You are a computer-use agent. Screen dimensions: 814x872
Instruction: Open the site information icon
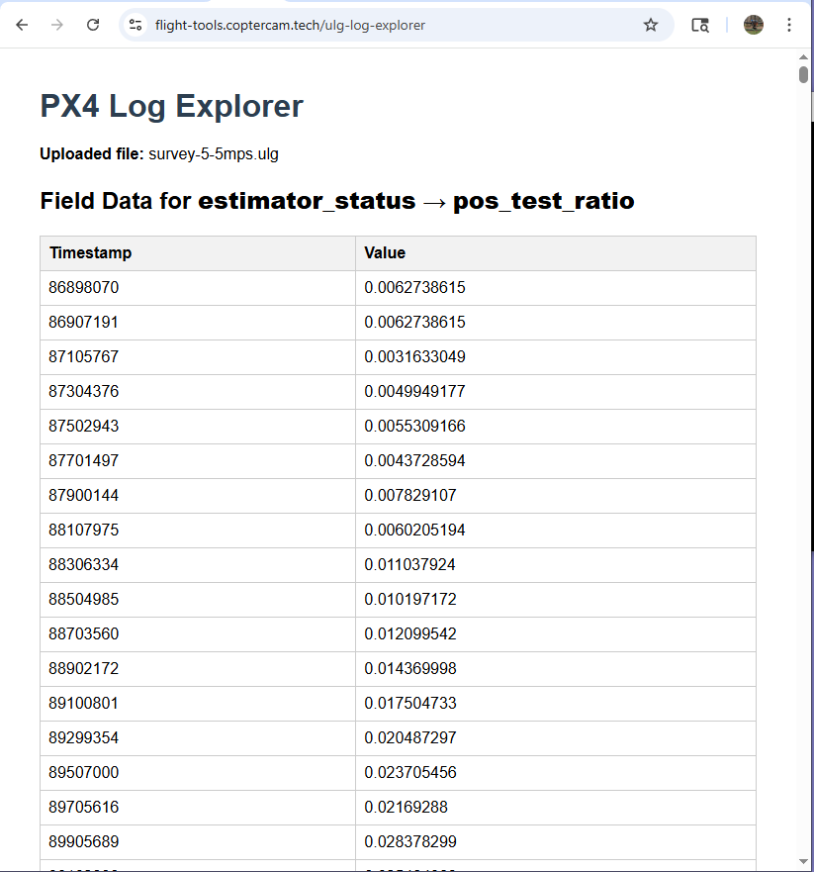[136, 25]
